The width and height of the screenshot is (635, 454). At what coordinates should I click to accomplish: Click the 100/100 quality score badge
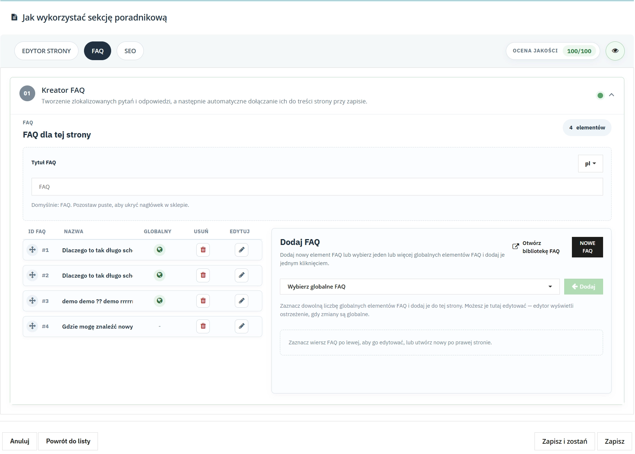pyautogui.click(x=580, y=51)
